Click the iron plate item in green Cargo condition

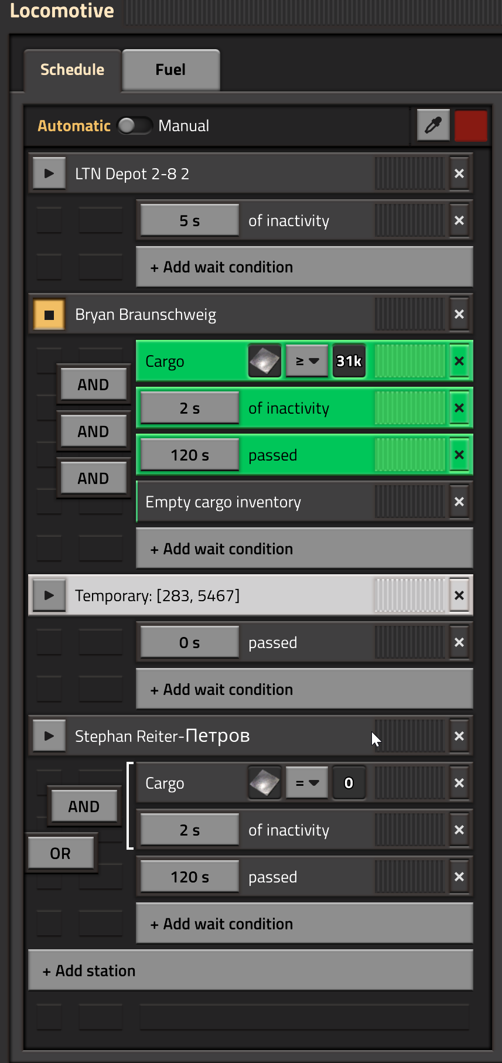pyautogui.click(x=265, y=362)
